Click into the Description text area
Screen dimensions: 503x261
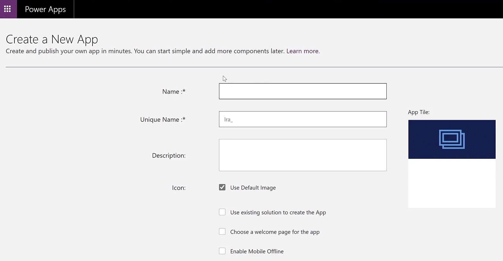click(x=303, y=155)
